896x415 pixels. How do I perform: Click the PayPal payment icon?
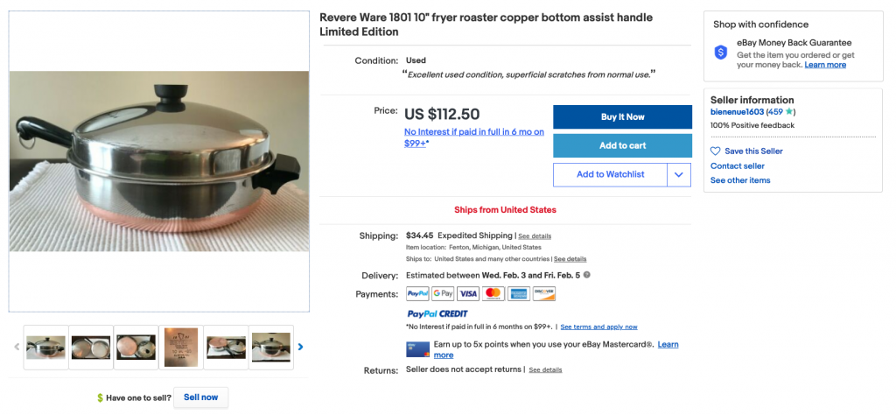(417, 294)
